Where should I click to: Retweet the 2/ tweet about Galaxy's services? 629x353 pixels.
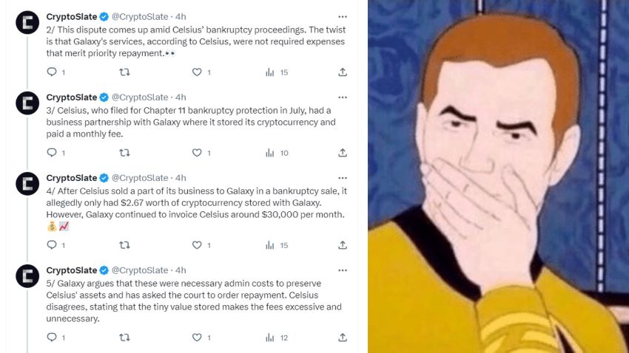(x=124, y=72)
